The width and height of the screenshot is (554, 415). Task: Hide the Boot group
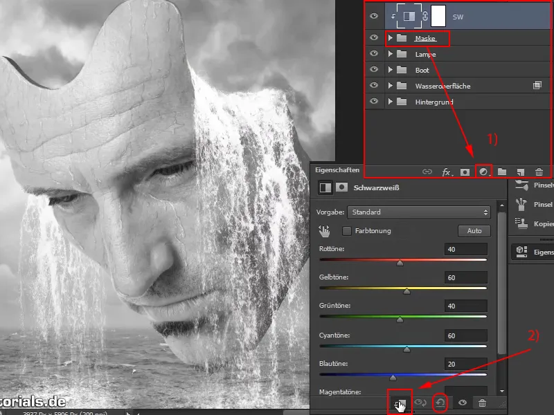pos(374,69)
